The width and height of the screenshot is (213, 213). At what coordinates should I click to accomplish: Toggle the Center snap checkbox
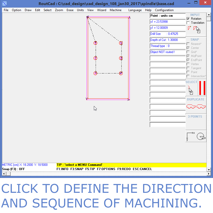click(x=188, y=48)
